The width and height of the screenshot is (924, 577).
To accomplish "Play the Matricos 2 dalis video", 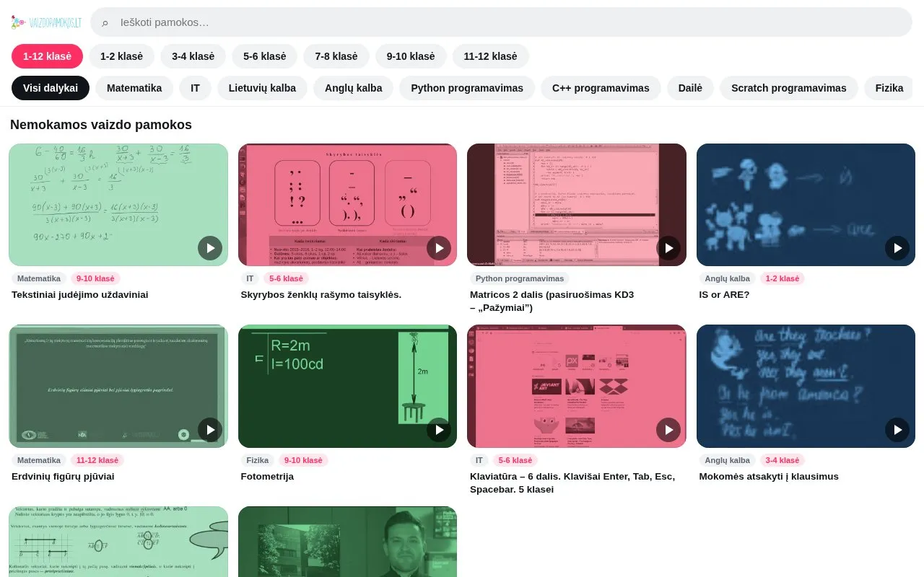I will (668, 248).
